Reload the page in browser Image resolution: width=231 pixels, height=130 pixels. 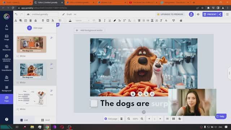13,8
